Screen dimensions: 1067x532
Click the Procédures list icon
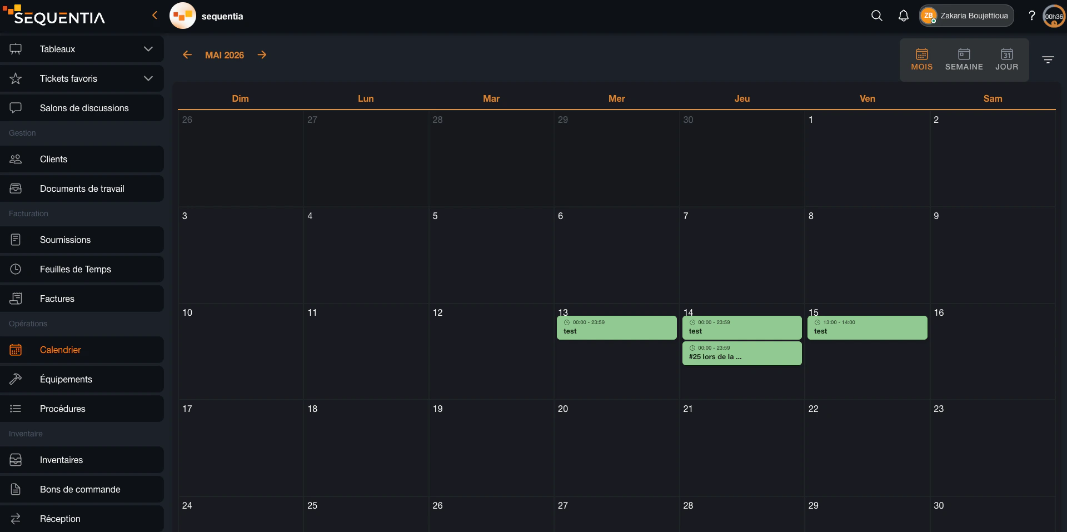[x=16, y=409]
